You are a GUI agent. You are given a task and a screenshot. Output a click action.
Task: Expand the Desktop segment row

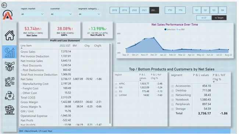pyautogui.click(x=172, y=91)
